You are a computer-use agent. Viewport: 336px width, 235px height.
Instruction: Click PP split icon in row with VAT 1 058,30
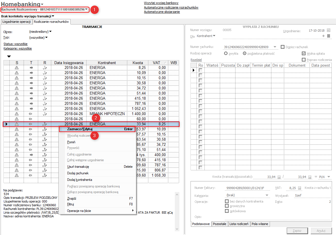tap(45, 175)
